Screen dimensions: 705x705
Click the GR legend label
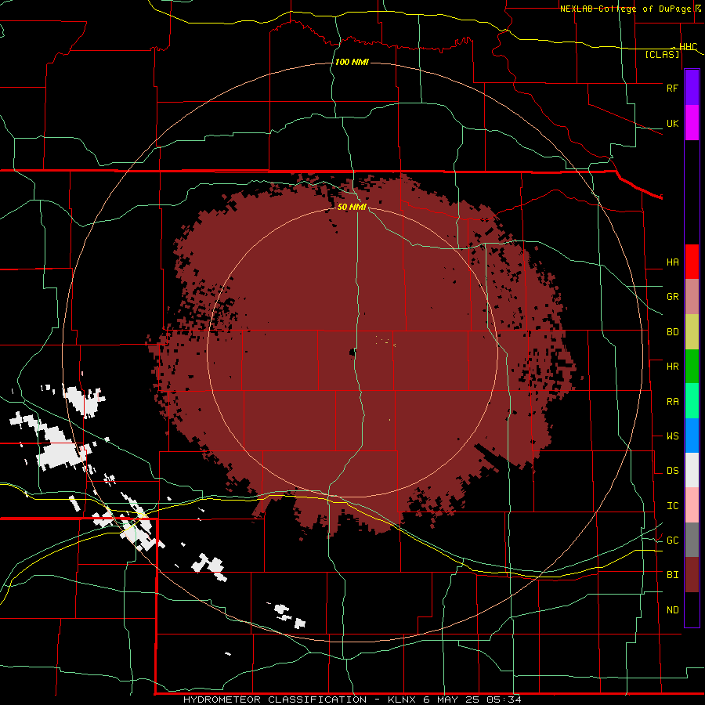pyautogui.click(x=673, y=297)
